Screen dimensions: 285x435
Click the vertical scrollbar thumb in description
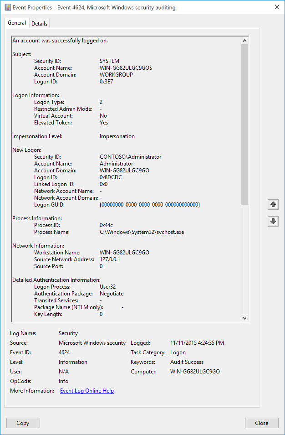244,123
